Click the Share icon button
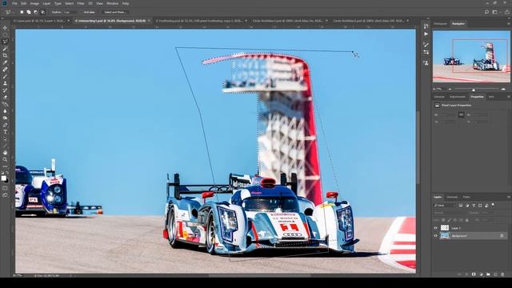 tap(507, 12)
